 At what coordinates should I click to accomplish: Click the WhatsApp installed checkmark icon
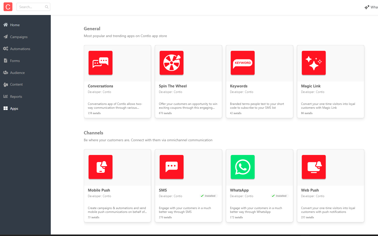[273, 196]
